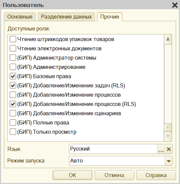Screen dimensions: 180x184
Task: Enable (БИП) Администратор системы role
Action: click(13, 58)
